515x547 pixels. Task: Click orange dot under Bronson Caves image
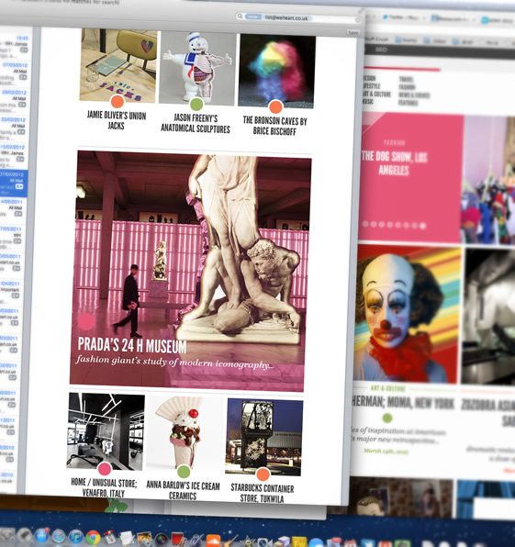click(x=275, y=106)
